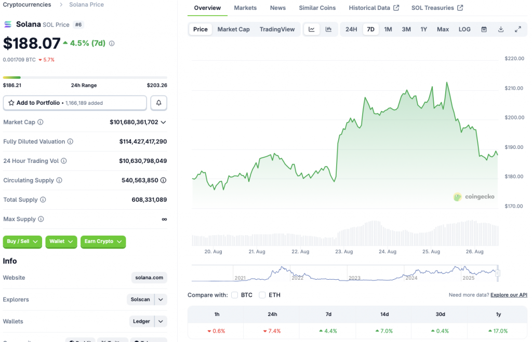Follow the Explore our API link

pos(509,295)
